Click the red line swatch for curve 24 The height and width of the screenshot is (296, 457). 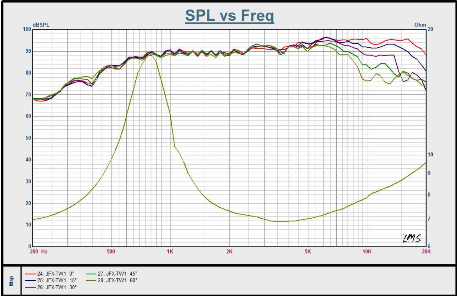click(x=30, y=274)
